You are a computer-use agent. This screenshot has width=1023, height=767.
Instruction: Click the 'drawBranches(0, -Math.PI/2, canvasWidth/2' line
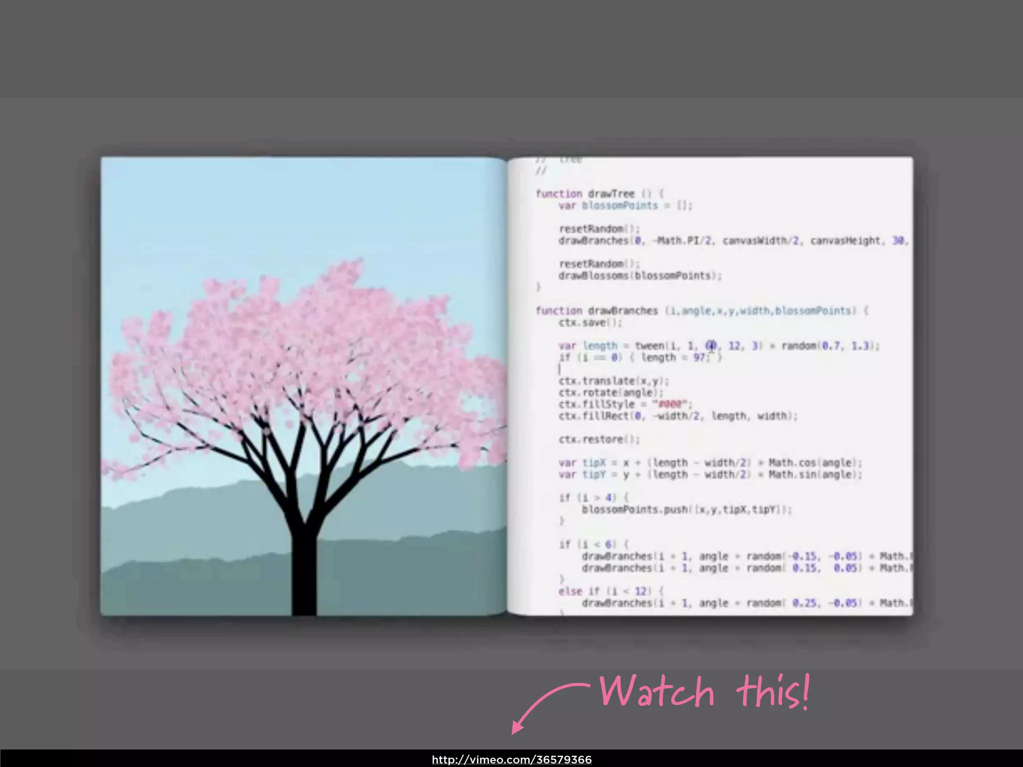tap(733, 241)
